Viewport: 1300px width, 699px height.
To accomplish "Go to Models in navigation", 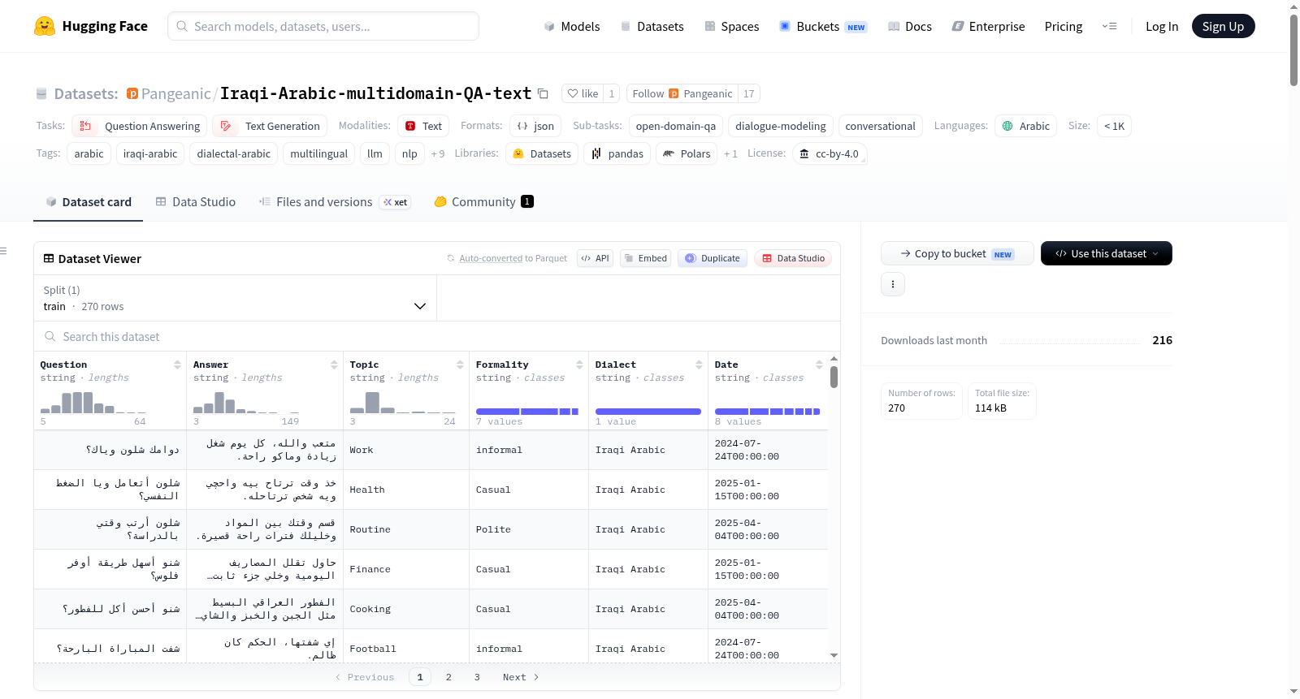I will point(572,26).
